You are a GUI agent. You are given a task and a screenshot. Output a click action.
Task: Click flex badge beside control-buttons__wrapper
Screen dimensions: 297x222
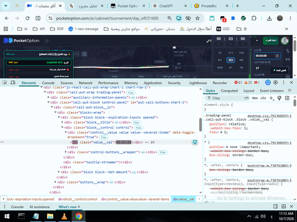click(x=163, y=153)
